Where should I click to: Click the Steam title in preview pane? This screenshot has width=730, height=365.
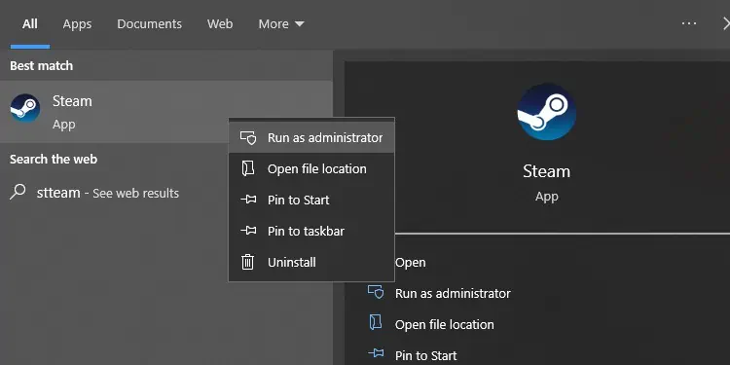click(x=546, y=171)
